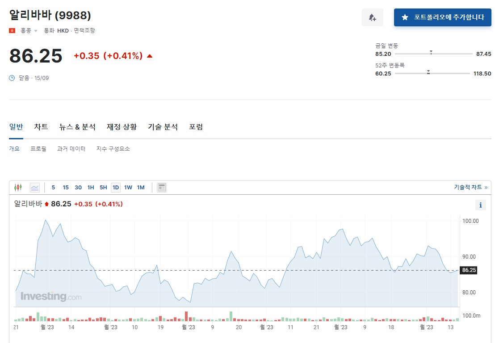The height and width of the screenshot is (343, 495).
Task: Click the 5H timeframe selector
Action: [103, 188]
